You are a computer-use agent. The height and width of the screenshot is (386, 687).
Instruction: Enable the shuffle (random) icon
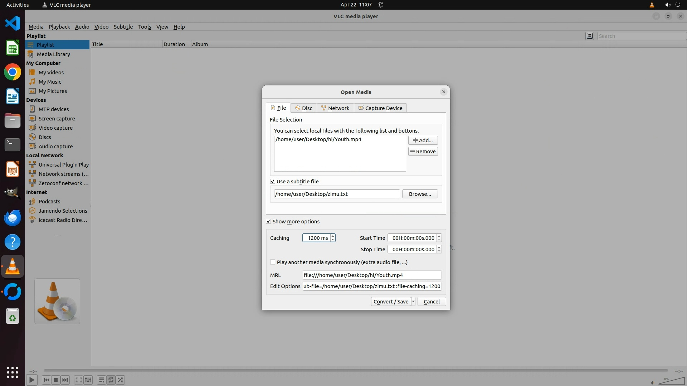(121, 380)
